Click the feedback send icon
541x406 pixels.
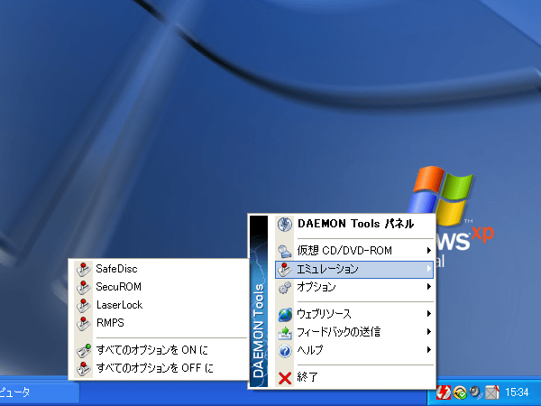(285, 333)
